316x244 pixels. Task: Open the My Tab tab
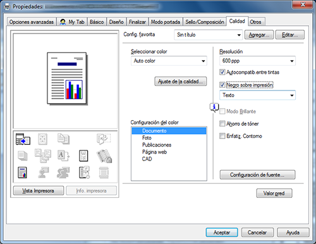pos(72,22)
